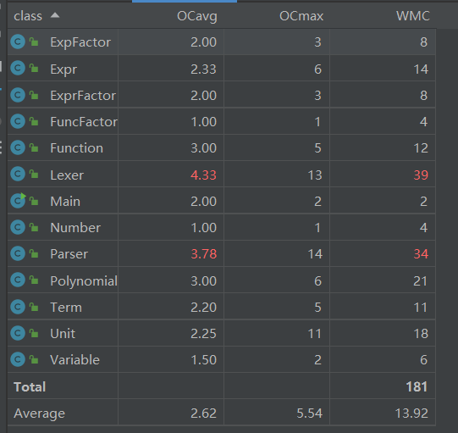The height and width of the screenshot is (433, 458).
Task: Sort by the OCmax column header
Action: [x=301, y=16]
